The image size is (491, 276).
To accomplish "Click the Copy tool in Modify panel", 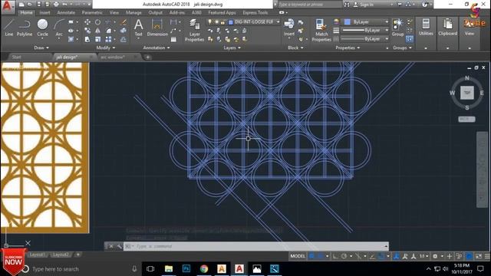I will [x=87, y=31].
